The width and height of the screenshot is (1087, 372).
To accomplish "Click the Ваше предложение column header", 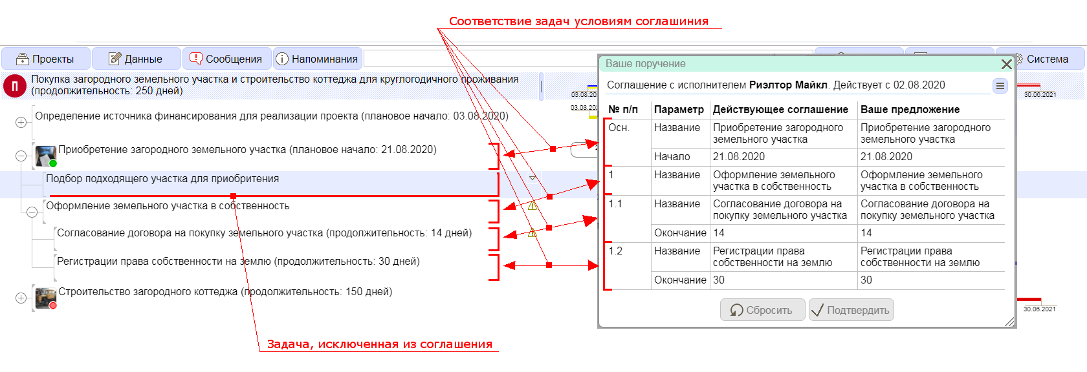I will click(x=910, y=110).
